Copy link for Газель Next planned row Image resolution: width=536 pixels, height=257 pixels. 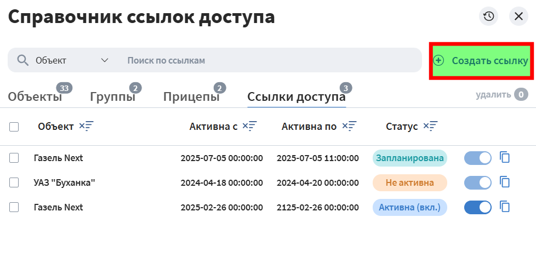pos(505,158)
